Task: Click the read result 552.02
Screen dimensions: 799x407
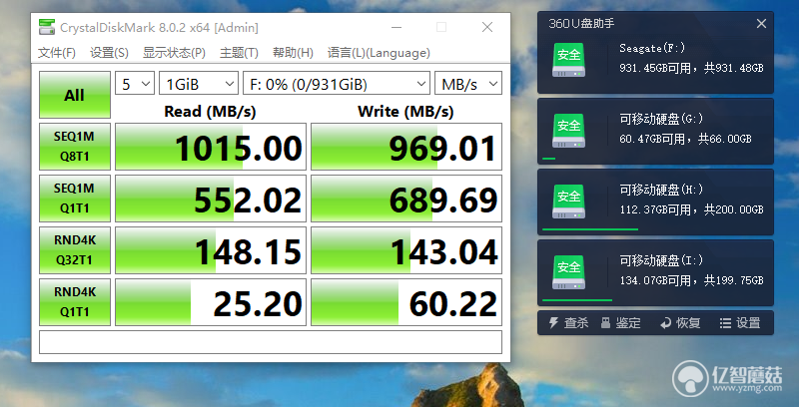Action: pos(211,199)
